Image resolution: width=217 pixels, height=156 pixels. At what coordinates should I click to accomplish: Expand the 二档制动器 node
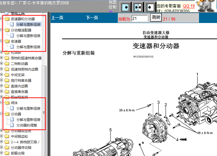[1, 63]
